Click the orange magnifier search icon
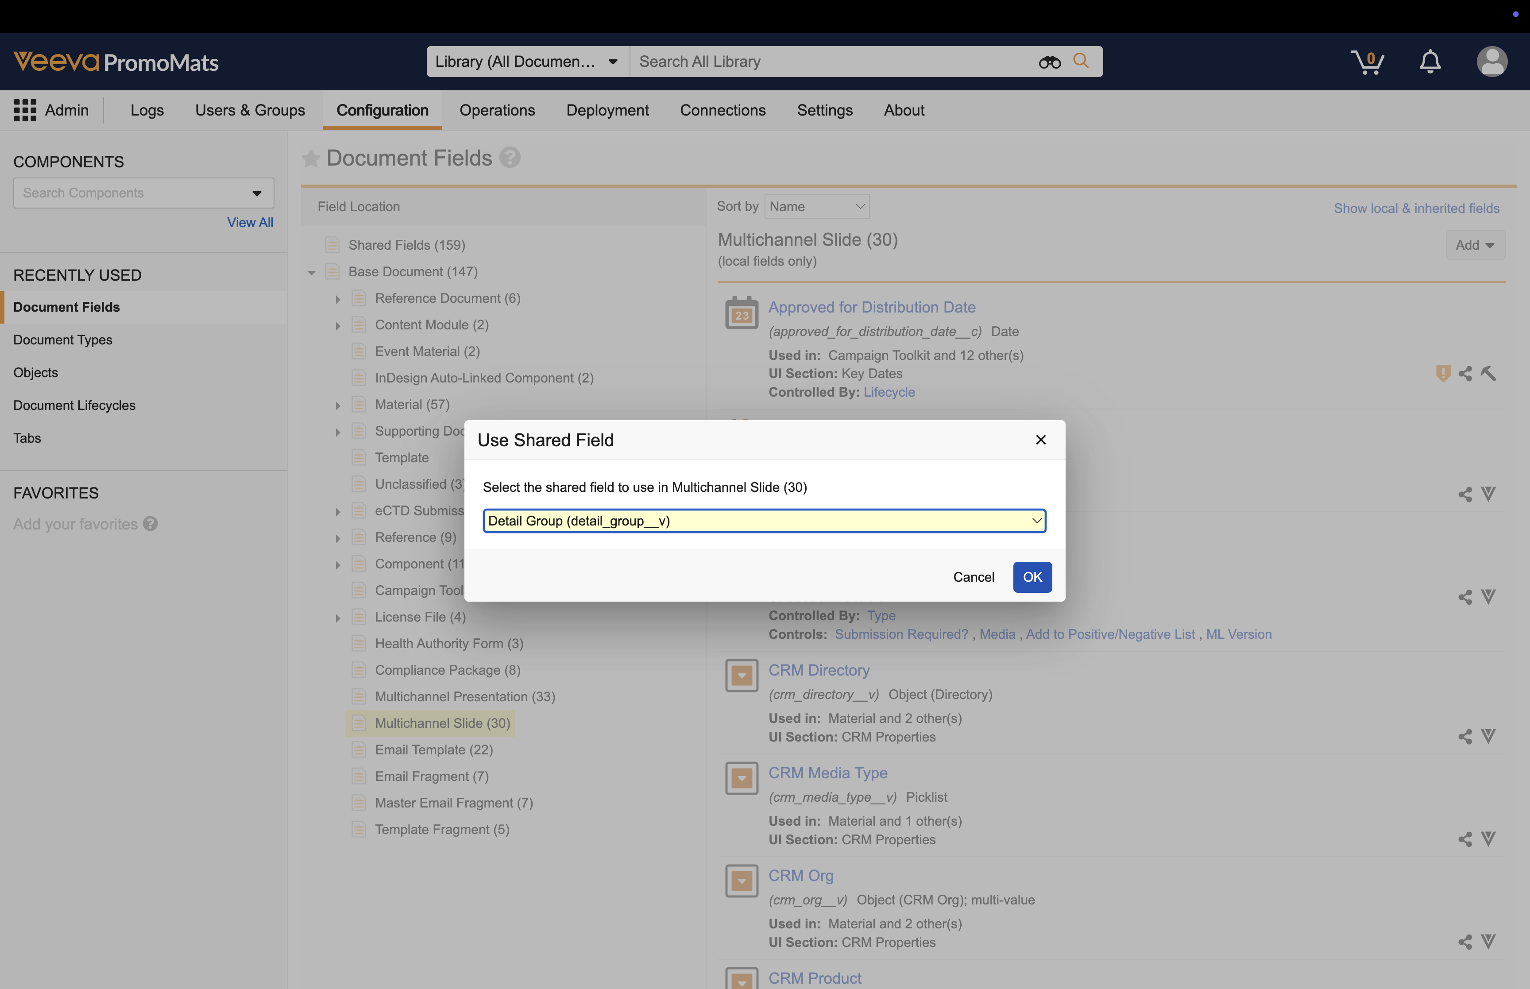 click(x=1081, y=61)
